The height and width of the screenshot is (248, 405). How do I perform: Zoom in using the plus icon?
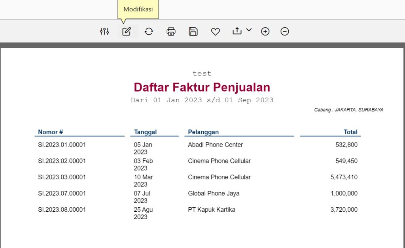click(x=265, y=31)
